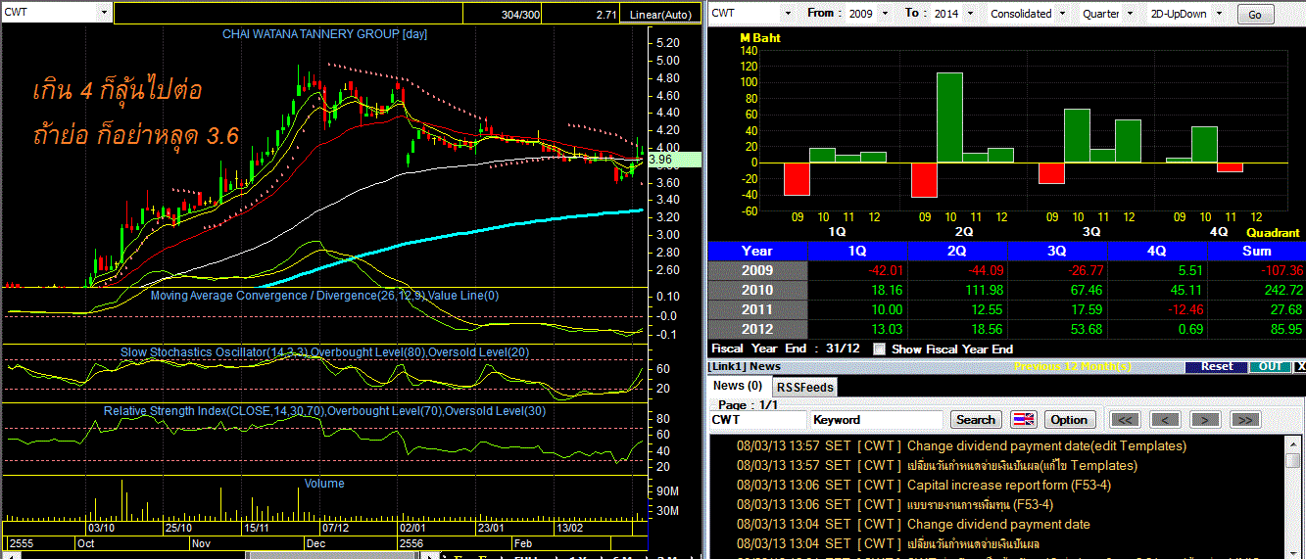Click the Keyword input field

[x=878, y=419]
